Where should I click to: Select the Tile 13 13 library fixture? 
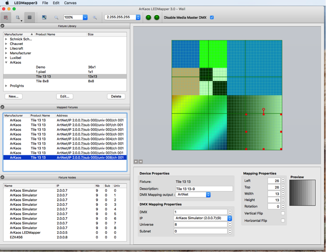tap(65, 77)
